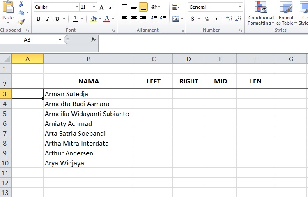Select cell with Arya Widjaya
Image resolution: width=308 pixels, height=197 pixels.
(89, 163)
